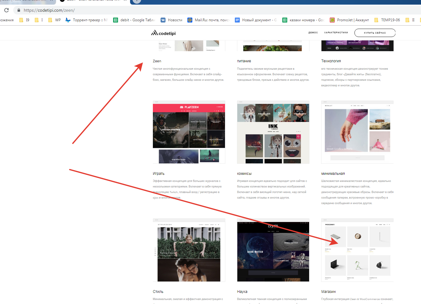Viewport: 421px width, 304px height.
Task: Open the комиксы demo title link
Action: [x=244, y=174]
